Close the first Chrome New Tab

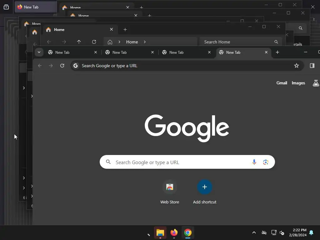point(96,52)
